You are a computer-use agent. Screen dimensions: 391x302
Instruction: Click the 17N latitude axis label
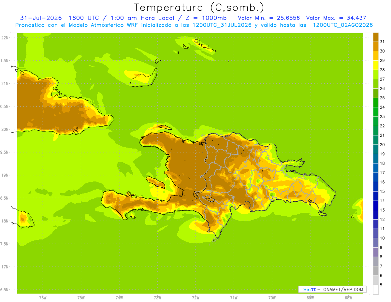click(5, 267)
